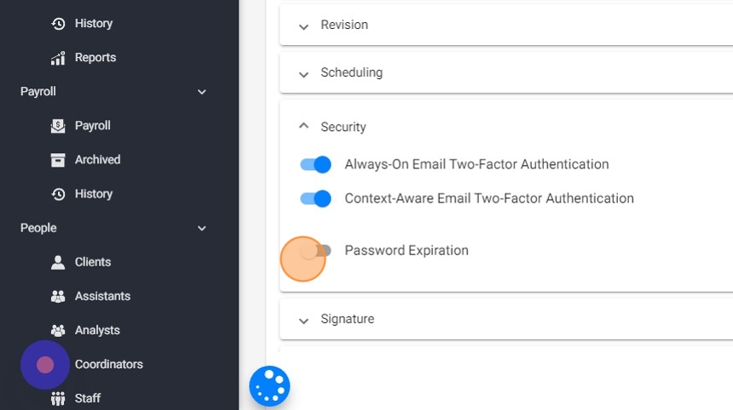
Task: Click the Clients person icon
Action: click(58, 262)
